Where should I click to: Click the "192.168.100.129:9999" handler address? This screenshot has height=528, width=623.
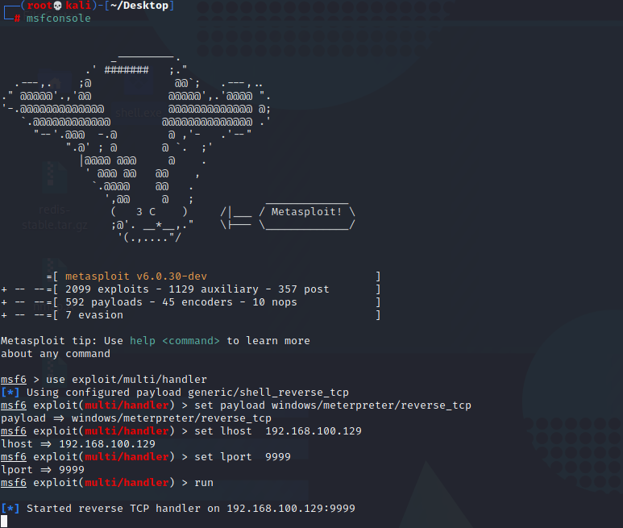pos(291,508)
